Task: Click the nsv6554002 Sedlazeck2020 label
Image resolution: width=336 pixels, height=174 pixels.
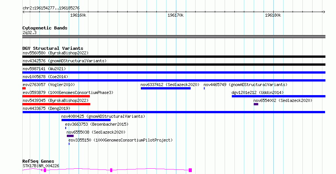Action: click(x=283, y=100)
